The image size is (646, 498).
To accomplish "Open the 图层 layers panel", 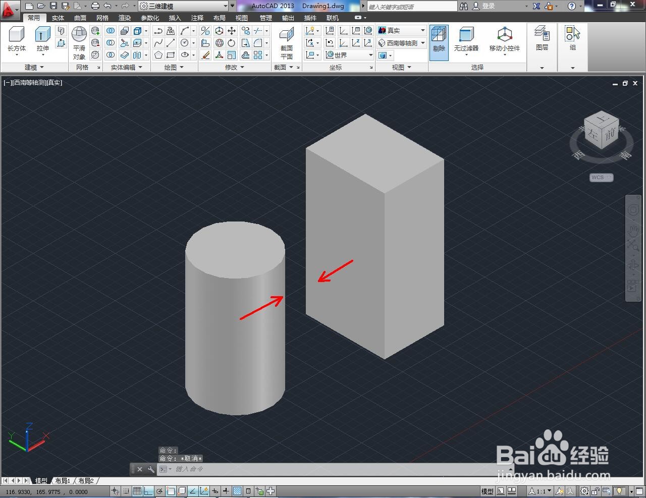I will [x=542, y=39].
